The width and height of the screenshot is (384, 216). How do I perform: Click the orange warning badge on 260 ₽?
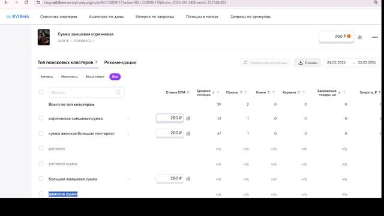349,36
